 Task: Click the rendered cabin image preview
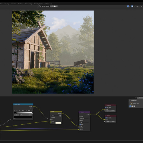(x=53, y=52)
